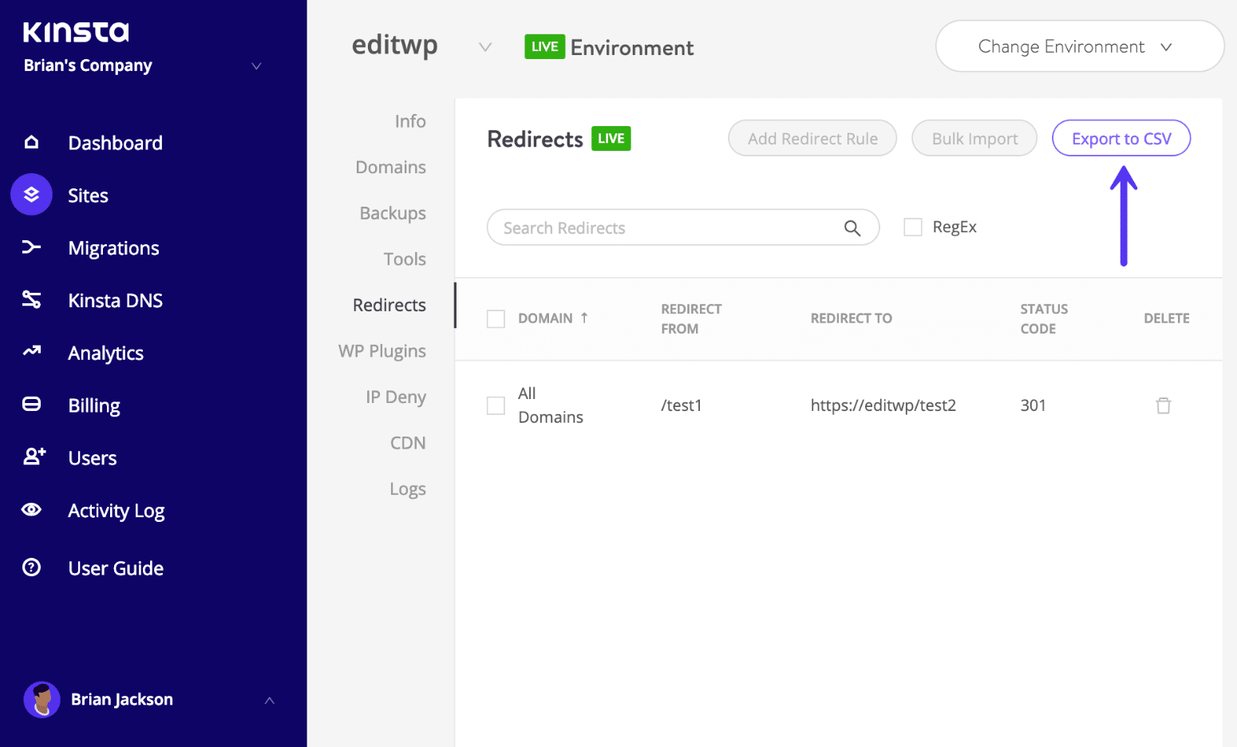
Task: Click the https://editwp/test2 destination cell
Action: click(x=883, y=405)
